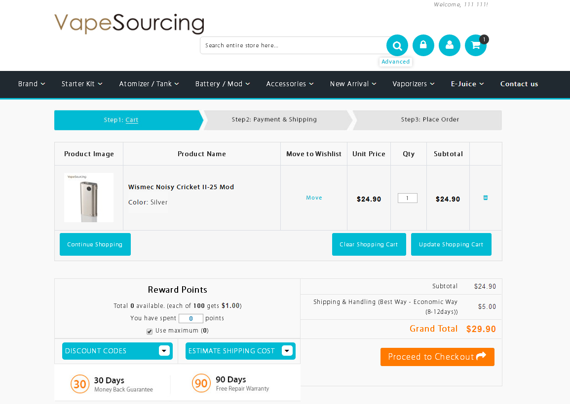Viewport: 570px width, 404px height.
Task: Expand the Accessories menu
Action: [x=290, y=84]
